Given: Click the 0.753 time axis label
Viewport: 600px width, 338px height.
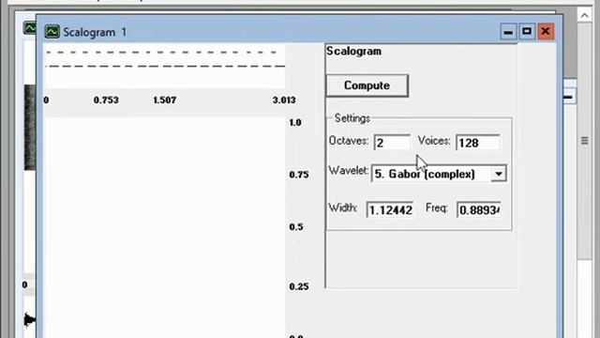Looking at the screenshot, I should [x=106, y=100].
